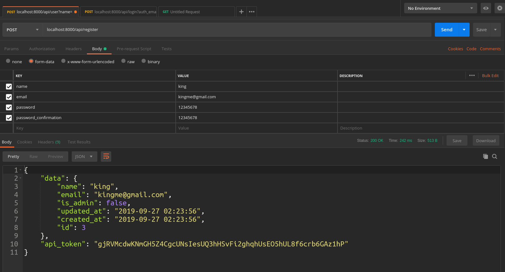This screenshot has height=272, width=505.
Task: Expand the Send button dropdown arrow
Action: (x=464, y=30)
